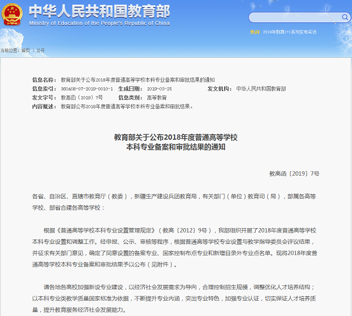The image size is (352, 316).
Task: Select the index number 360A08-07-2019-0010-1
Action: [x=87, y=89]
